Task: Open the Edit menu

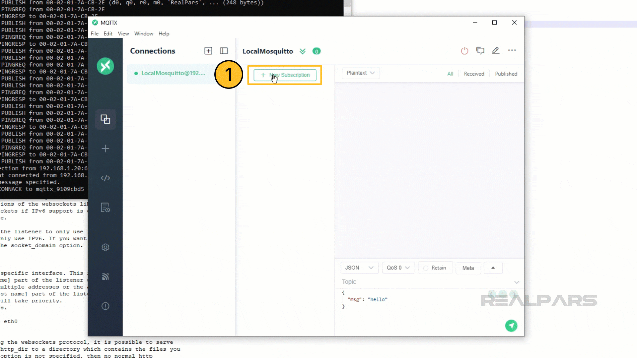Action: [x=108, y=33]
